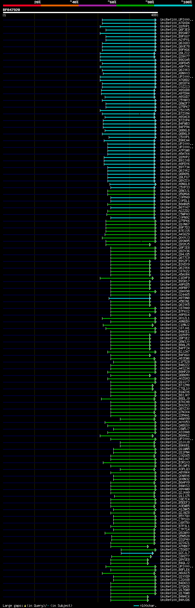Select the UniRef100_Q75PK7 label
The image size is (195, 608).
175,107
